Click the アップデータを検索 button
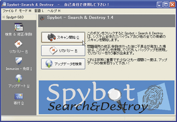 click(63, 64)
